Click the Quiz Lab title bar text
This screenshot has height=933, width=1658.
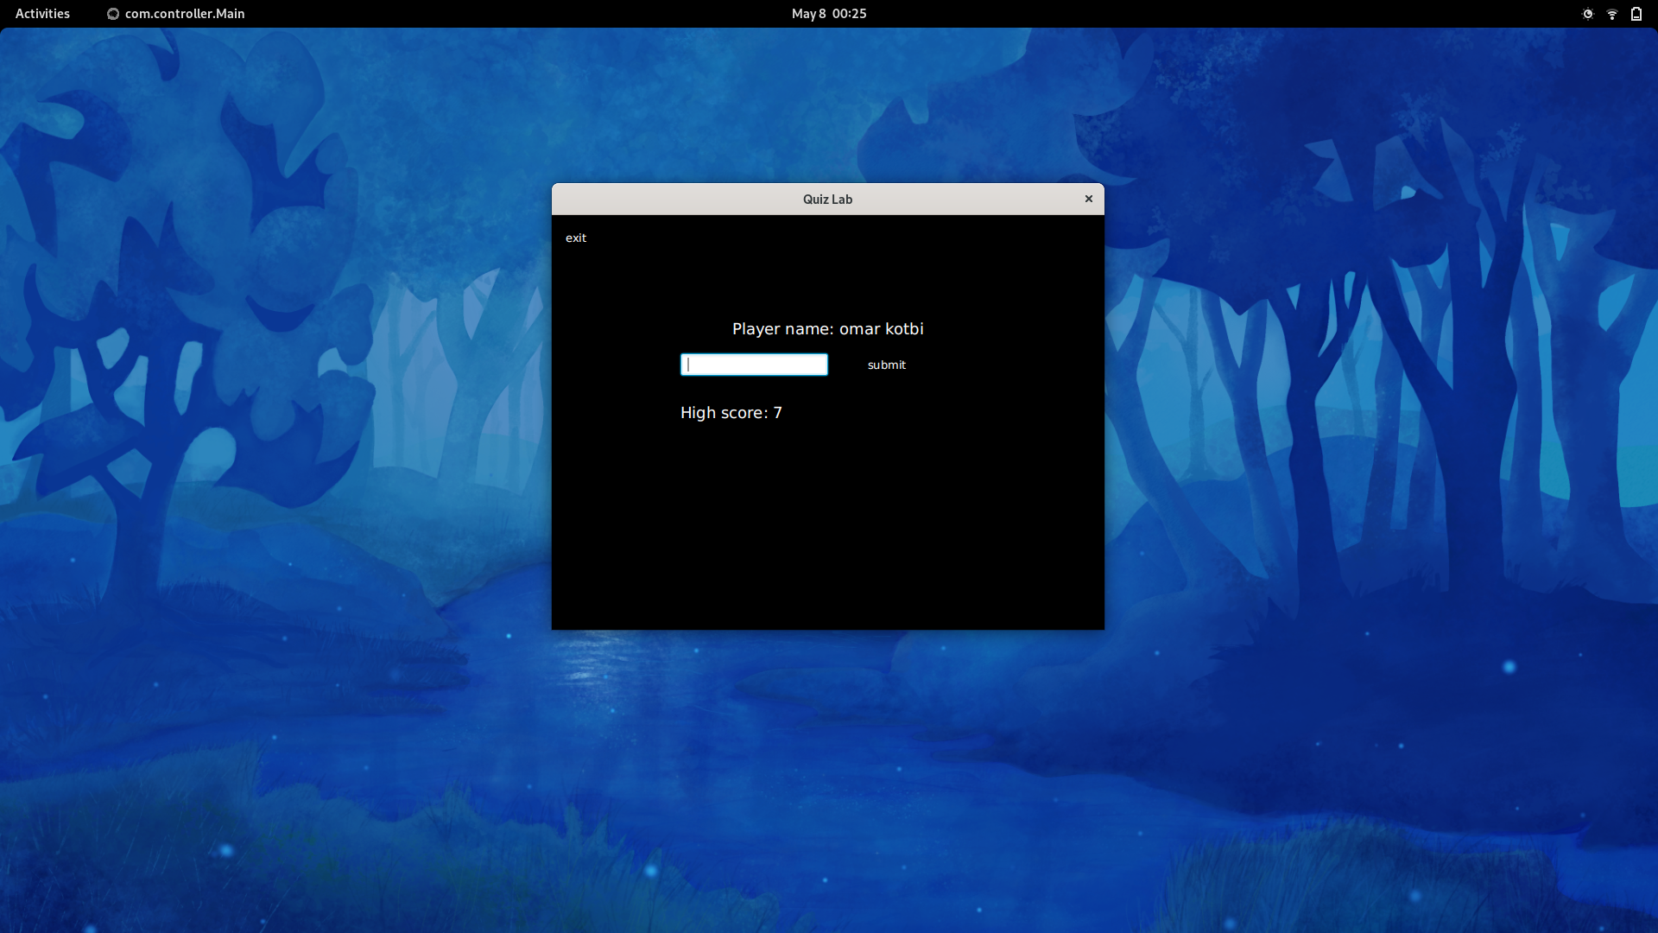click(827, 199)
